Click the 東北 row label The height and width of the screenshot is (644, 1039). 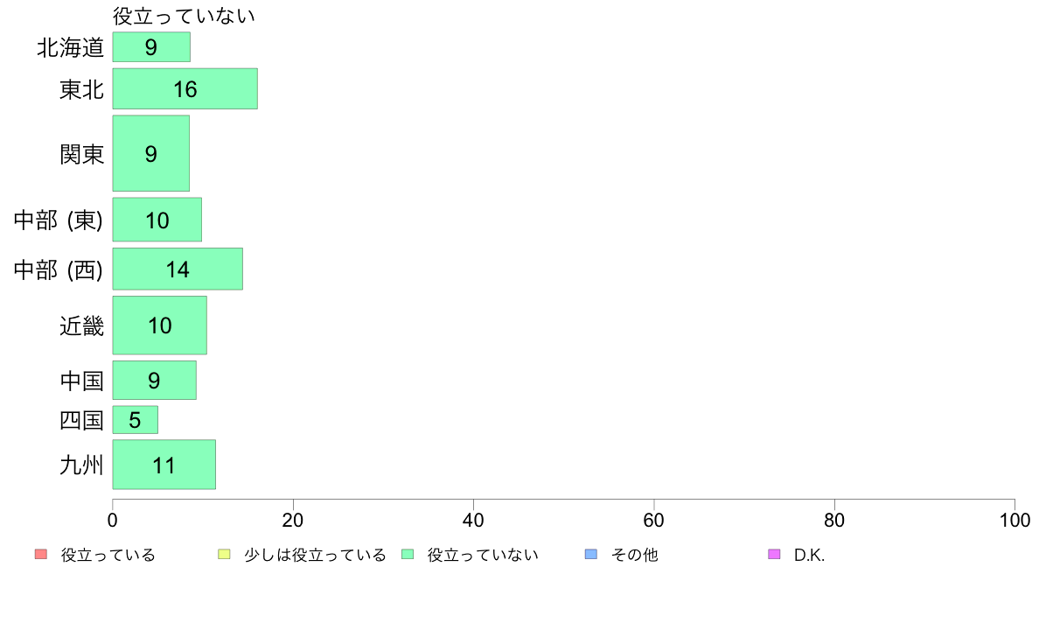click(x=81, y=89)
